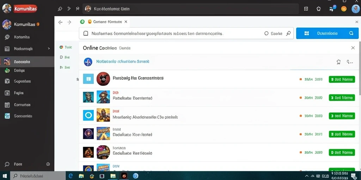The width and height of the screenshot is (361, 180).
Task: Click the list's vertical scrollbar
Action: pyautogui.click(x=360, y=69)
